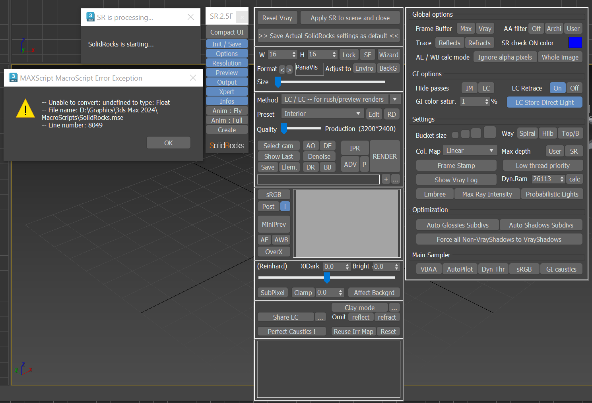
Task: Adjust GI color satur. spinner
Action: 487,102
